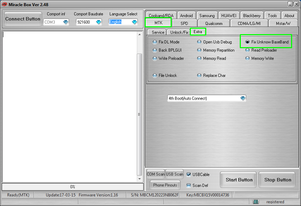Image resolution: width=301 pixels, height=206 pixels.
Task: Switch to the Samsung tab
Action: pyautogui.click(x=207, y=15)
